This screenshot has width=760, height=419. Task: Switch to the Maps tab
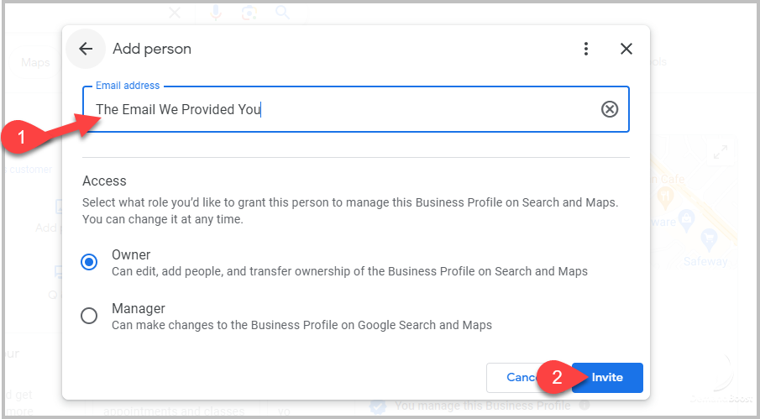click(x=35, y=62)
